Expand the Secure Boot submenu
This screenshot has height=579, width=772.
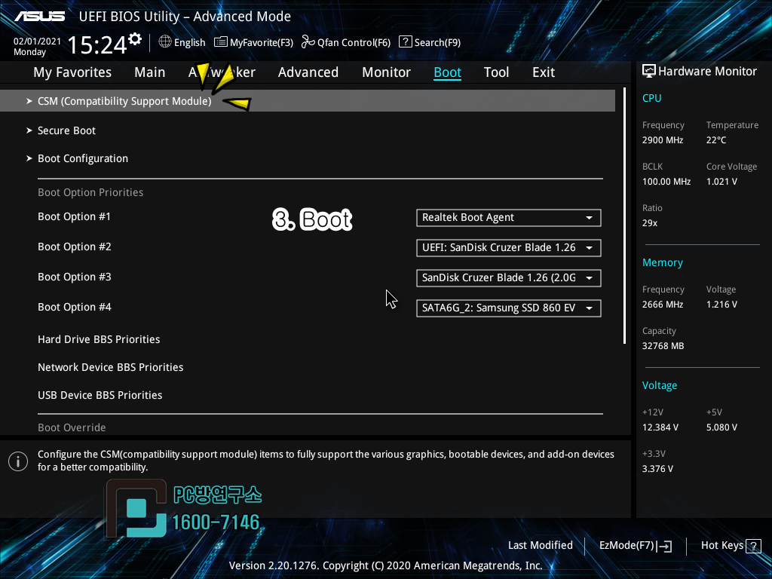[x=66, y=130]
